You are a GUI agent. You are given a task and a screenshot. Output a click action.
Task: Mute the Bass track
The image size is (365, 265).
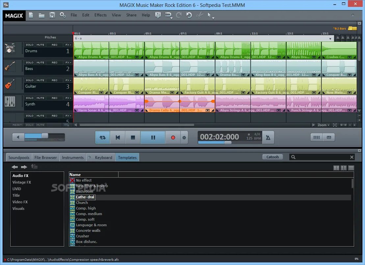click(x=40, y=62)
